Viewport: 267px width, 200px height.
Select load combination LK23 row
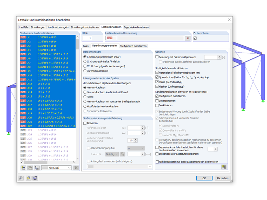pyautogui.click(x=48, y=130)
